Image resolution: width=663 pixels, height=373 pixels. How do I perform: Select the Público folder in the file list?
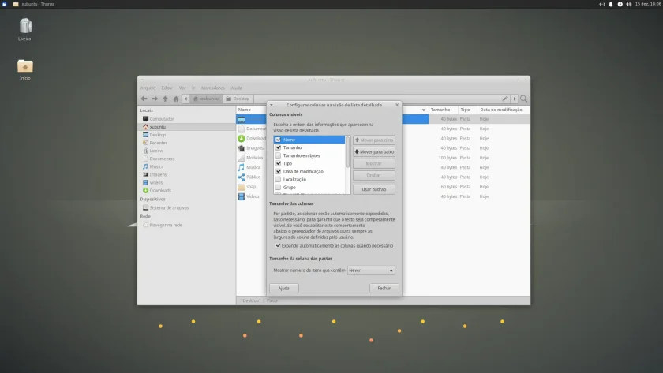pyautogui.click(x=253, y=177)
